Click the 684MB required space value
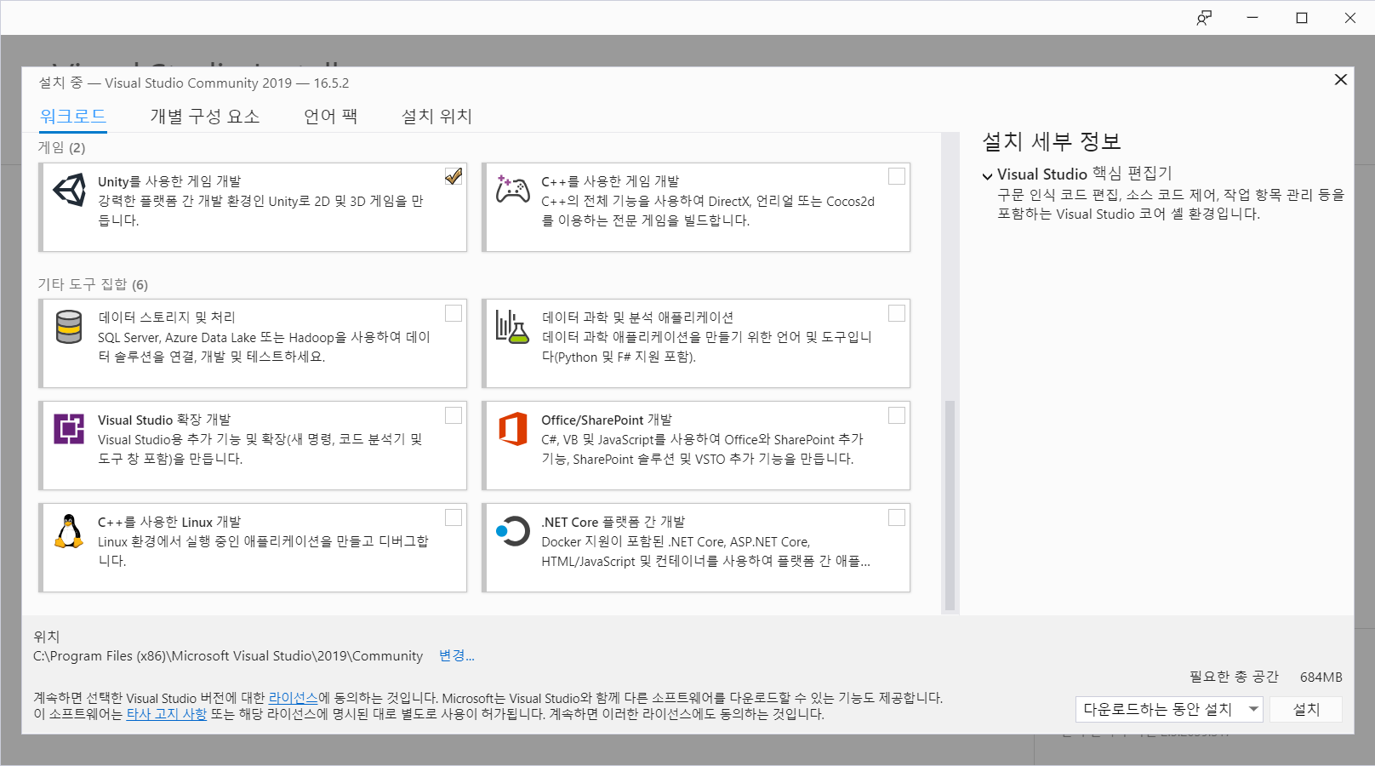This screenshot has width=1375, height=766. click(x=1321, y=677)
